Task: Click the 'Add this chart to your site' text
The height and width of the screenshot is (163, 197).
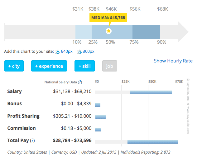Action: pos(29,51)
